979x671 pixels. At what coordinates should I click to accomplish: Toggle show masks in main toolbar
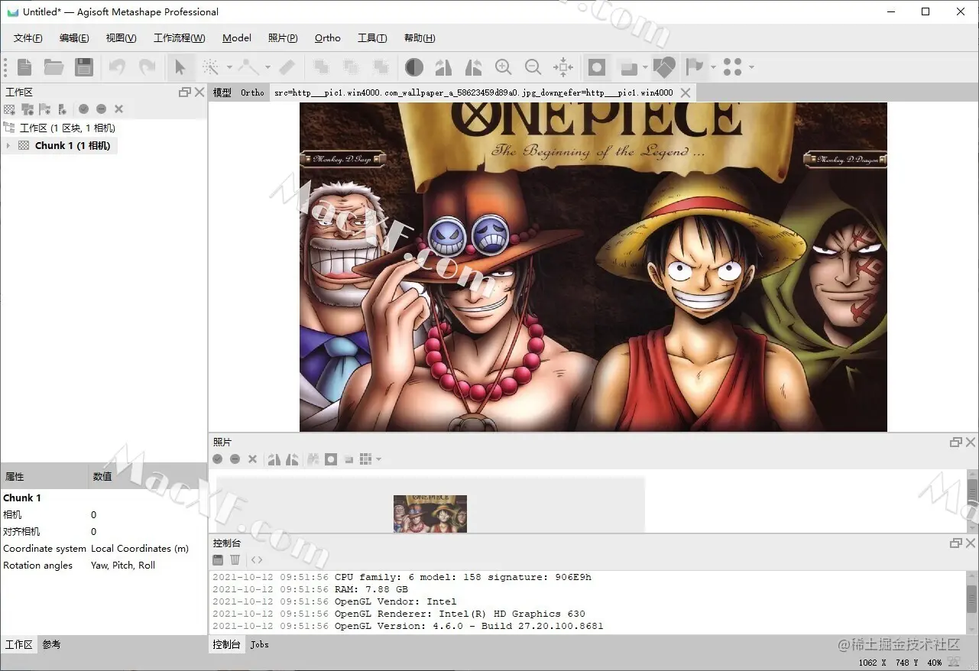[x=597, y=67]
